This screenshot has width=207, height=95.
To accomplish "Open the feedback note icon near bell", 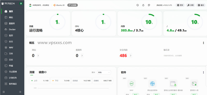I will pos(149,5).
